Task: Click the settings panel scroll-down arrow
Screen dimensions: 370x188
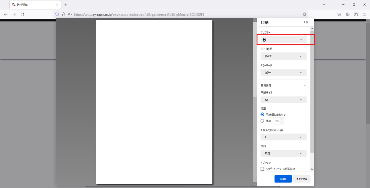Action: pyautogui.click(x=312, y=169)
